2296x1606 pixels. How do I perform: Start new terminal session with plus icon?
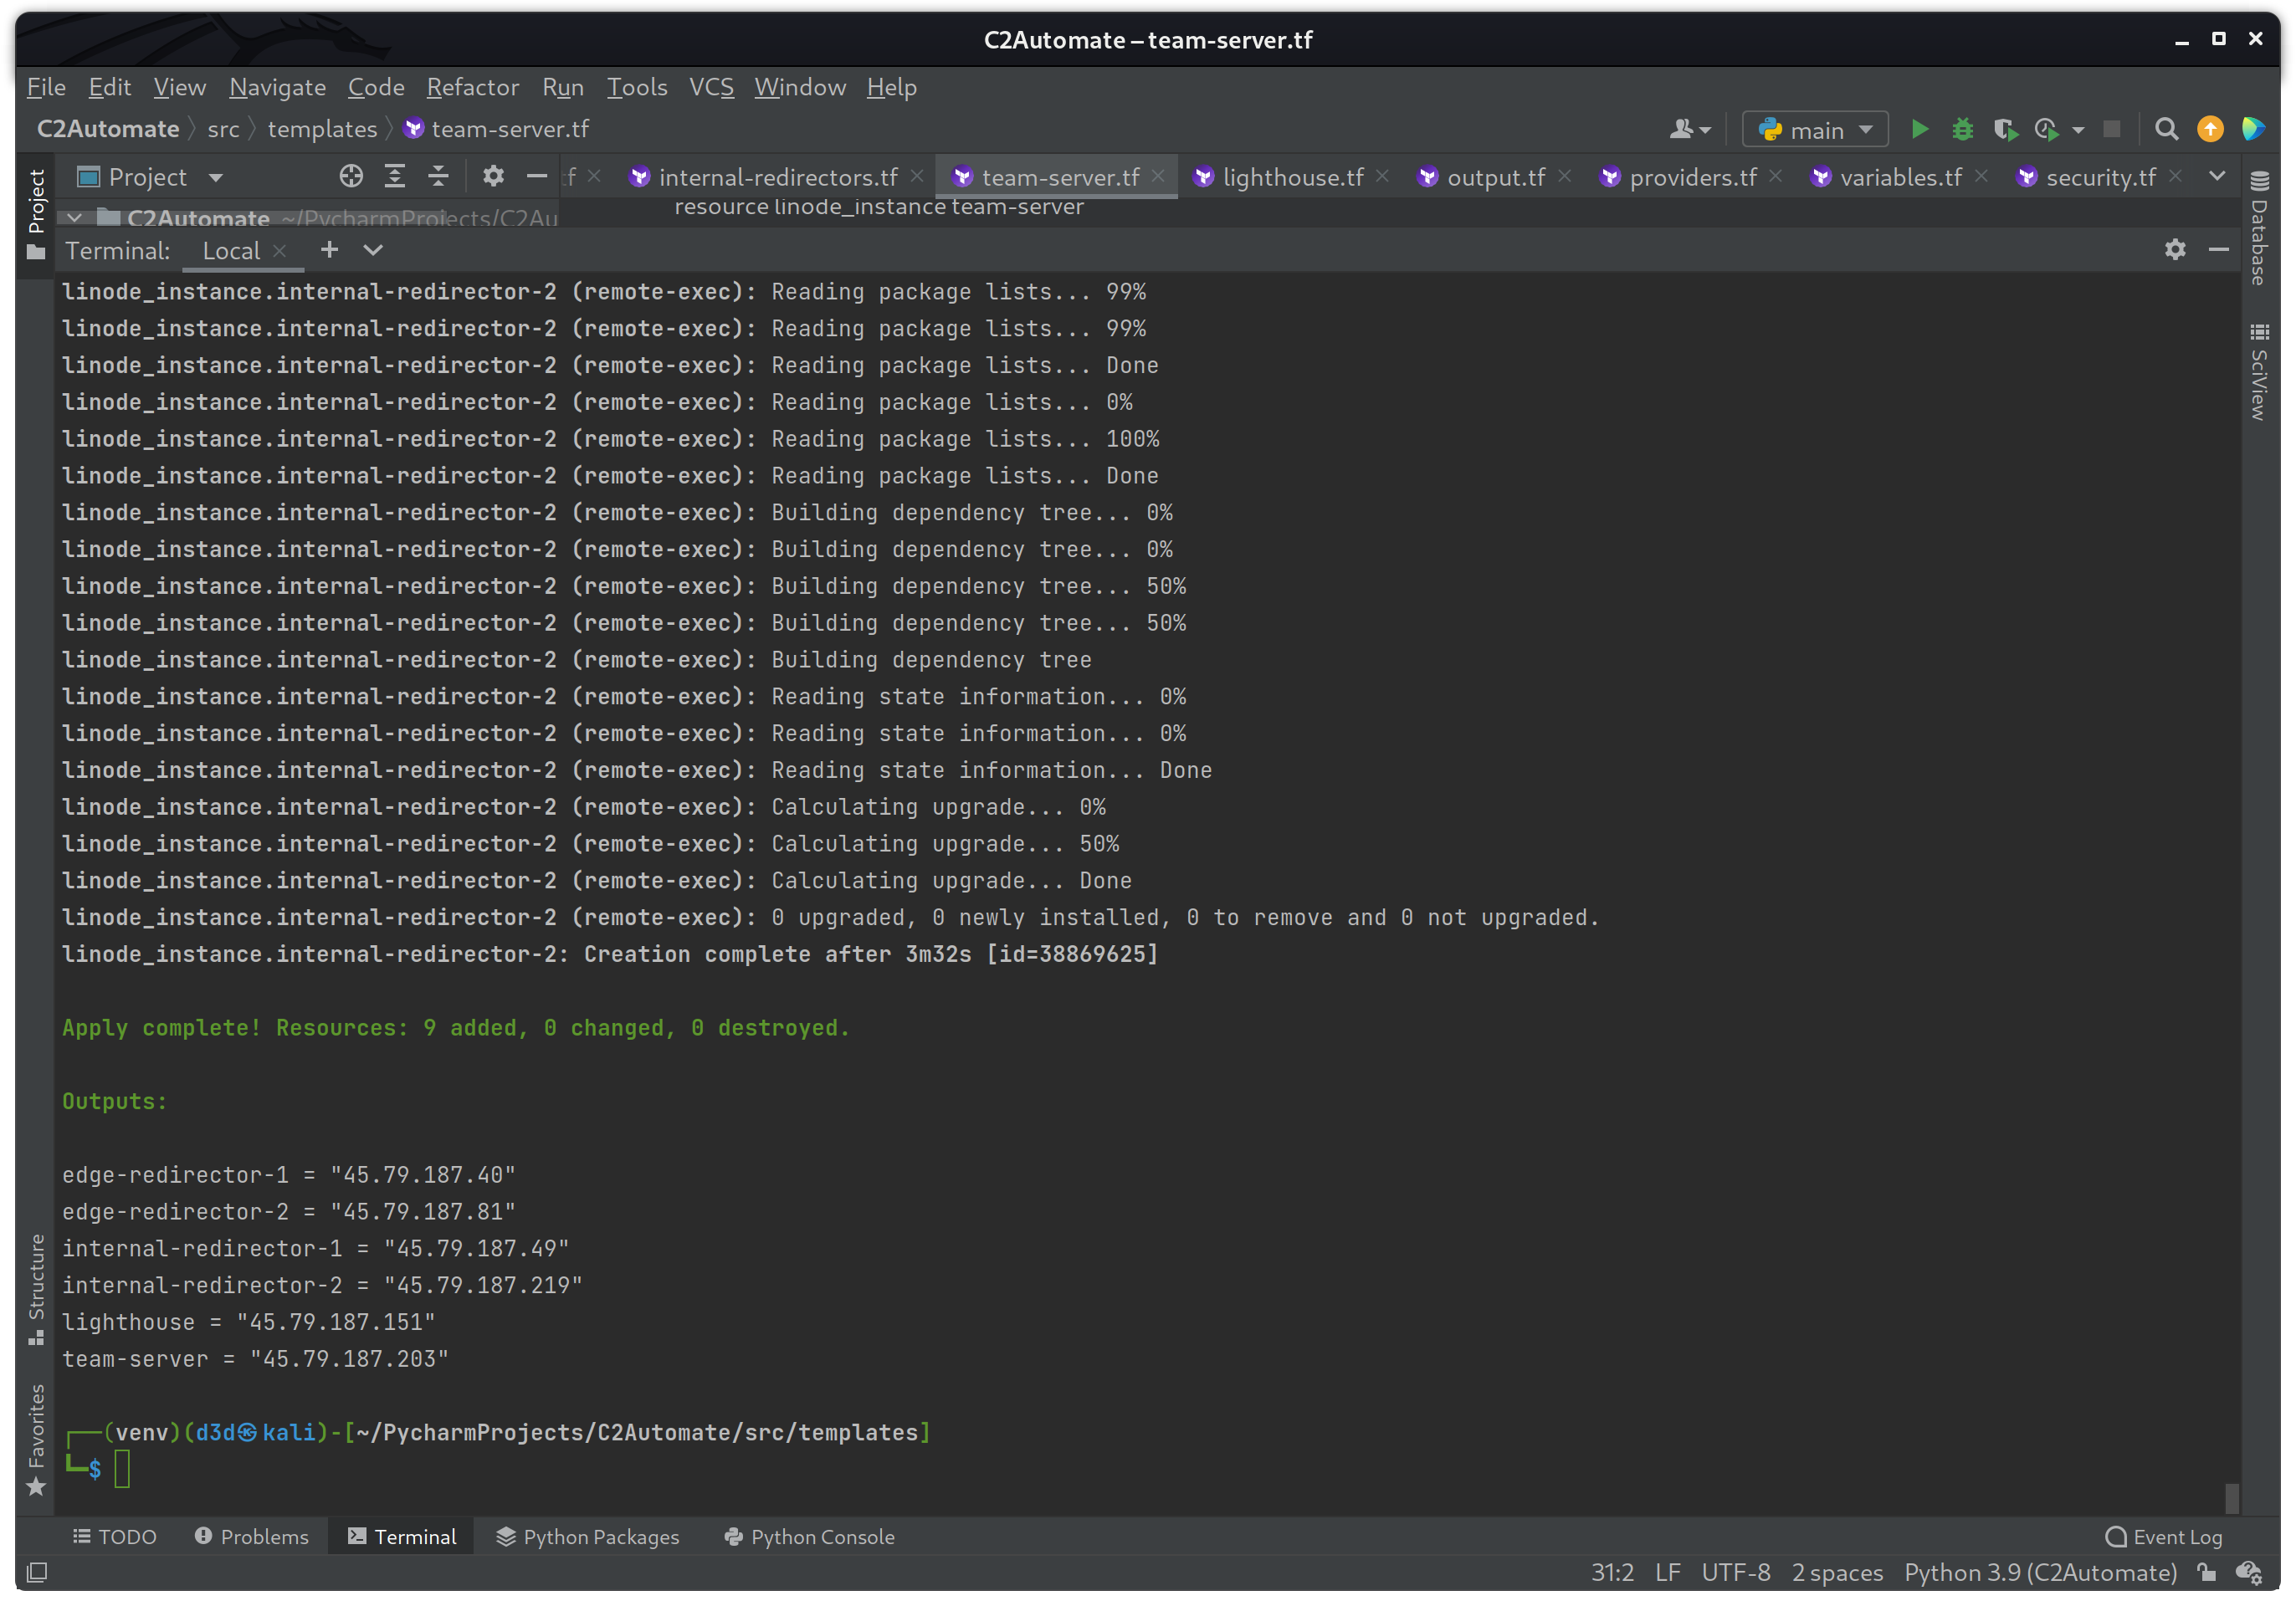[x=329, y=250]
